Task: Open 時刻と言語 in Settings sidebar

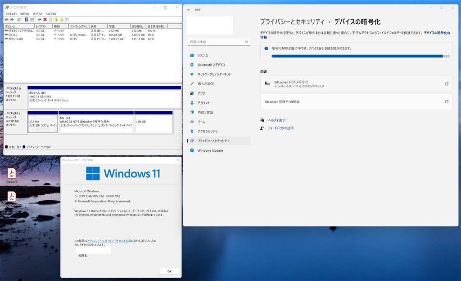Action: point(219,112)
